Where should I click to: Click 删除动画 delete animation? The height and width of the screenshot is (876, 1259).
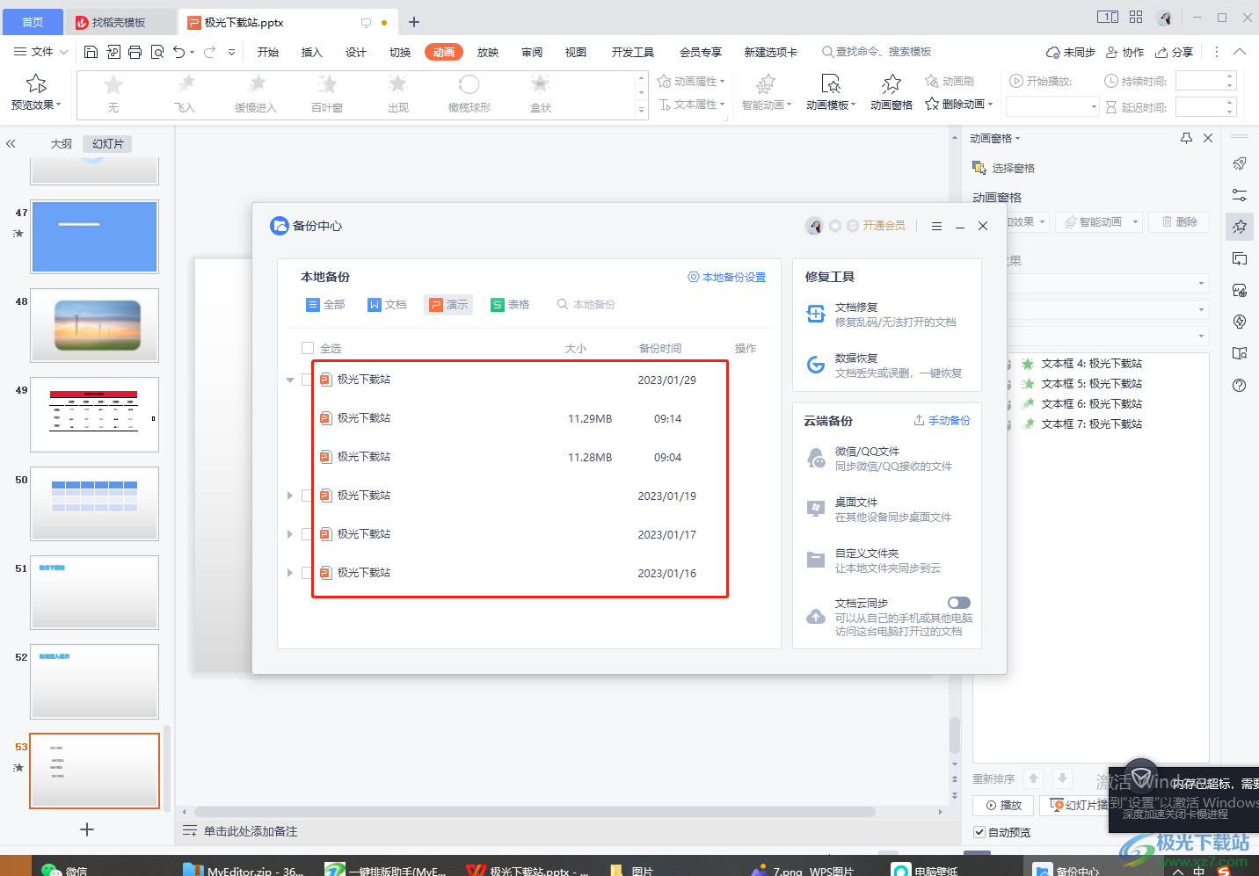[958, 104]
